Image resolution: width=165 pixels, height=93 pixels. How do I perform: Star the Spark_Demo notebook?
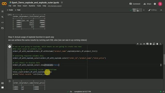coord(62,2)
